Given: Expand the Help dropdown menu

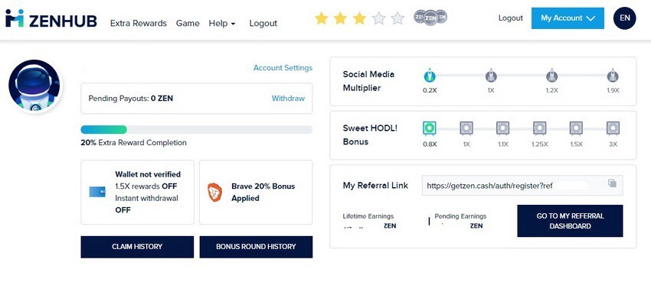Looking at the screenshot, I should [222, 23].
